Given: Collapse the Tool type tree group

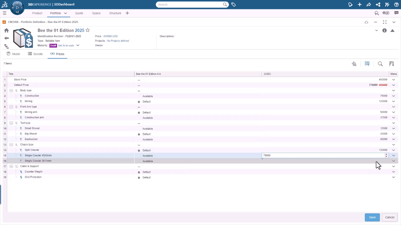Looking at the screenshot, I should (11, 123).
